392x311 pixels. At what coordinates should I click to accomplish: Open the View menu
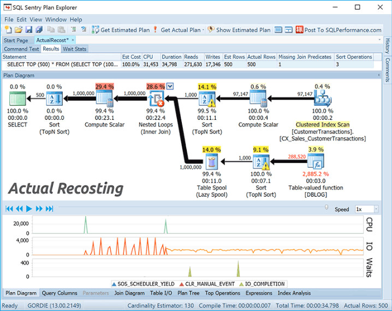(x=36, y=20)
